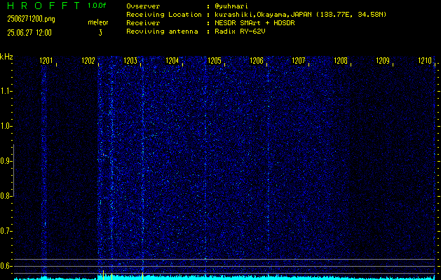Select the file name 2506271200.png
Screen dimensions: 441x280
coord(31,19)
